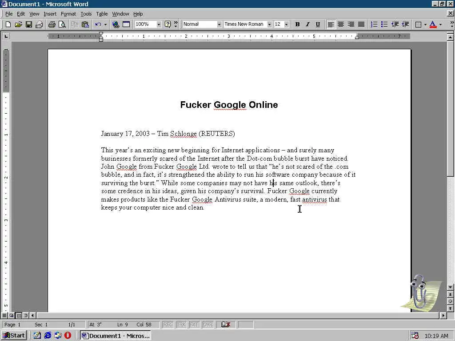Screen dimensions: 455x341
Task: Open the File menu
Action: click(x=9, y=14)
